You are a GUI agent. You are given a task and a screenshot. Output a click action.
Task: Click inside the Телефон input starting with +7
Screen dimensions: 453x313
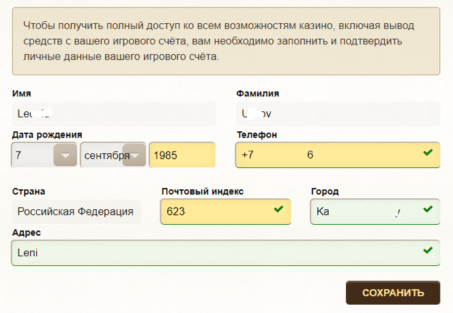[327, 155]
